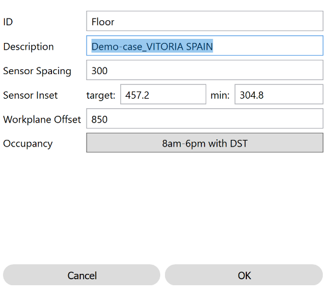Select the Sensor Spacing field showing 300
Screen dimensions: 327x290
coord(204,70)
